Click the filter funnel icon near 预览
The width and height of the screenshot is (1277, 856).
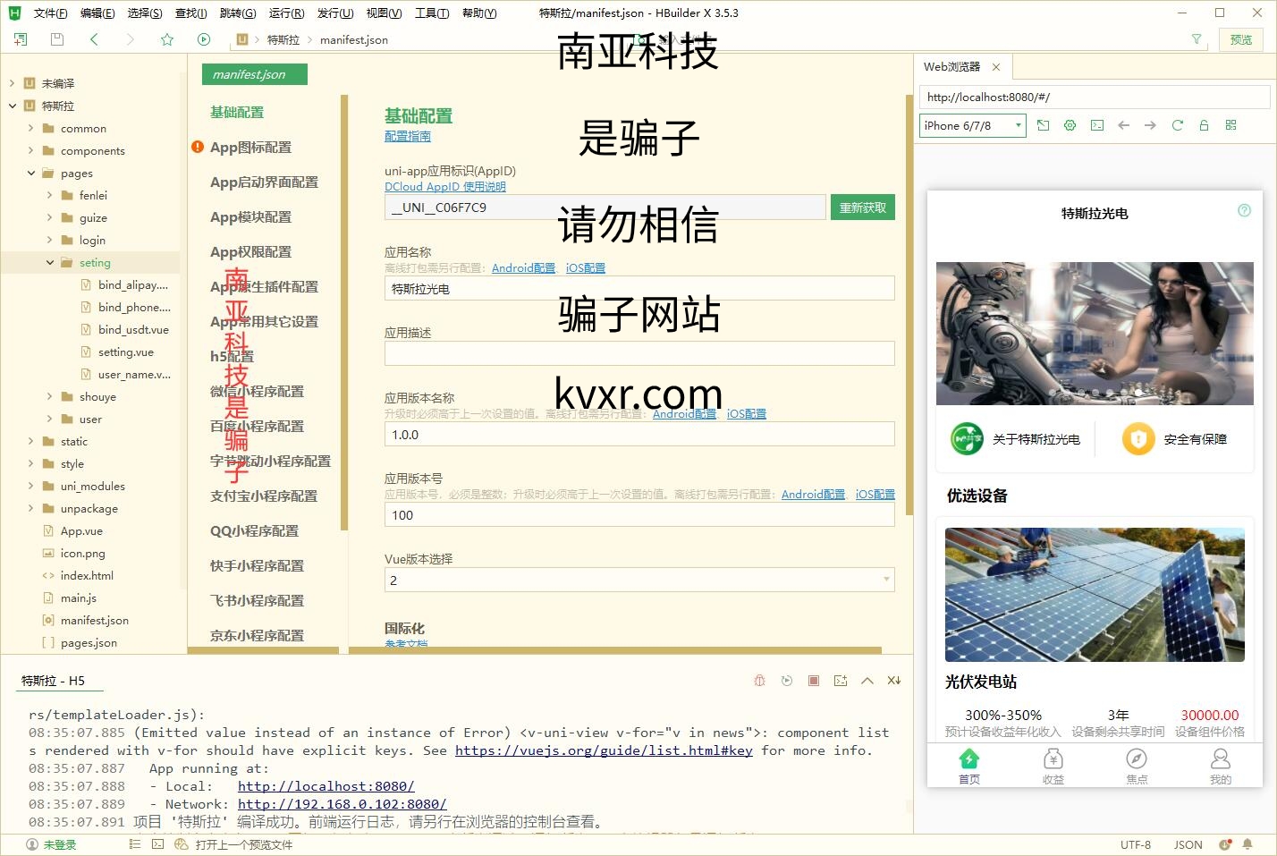tap(1197, 39)
